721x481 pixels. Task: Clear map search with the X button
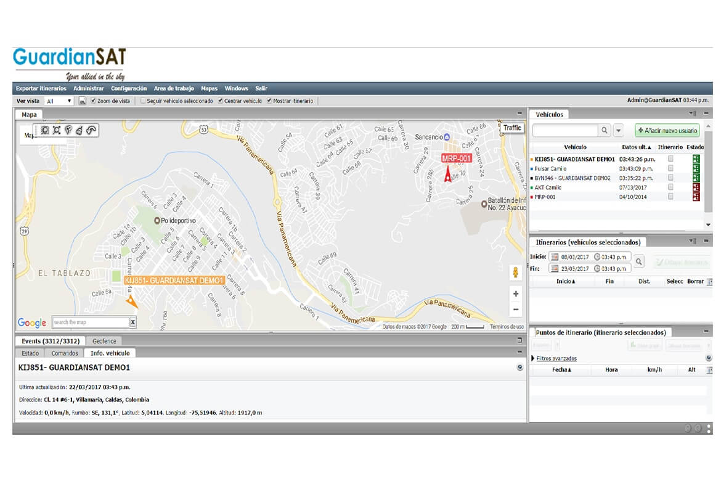point(132,322)
